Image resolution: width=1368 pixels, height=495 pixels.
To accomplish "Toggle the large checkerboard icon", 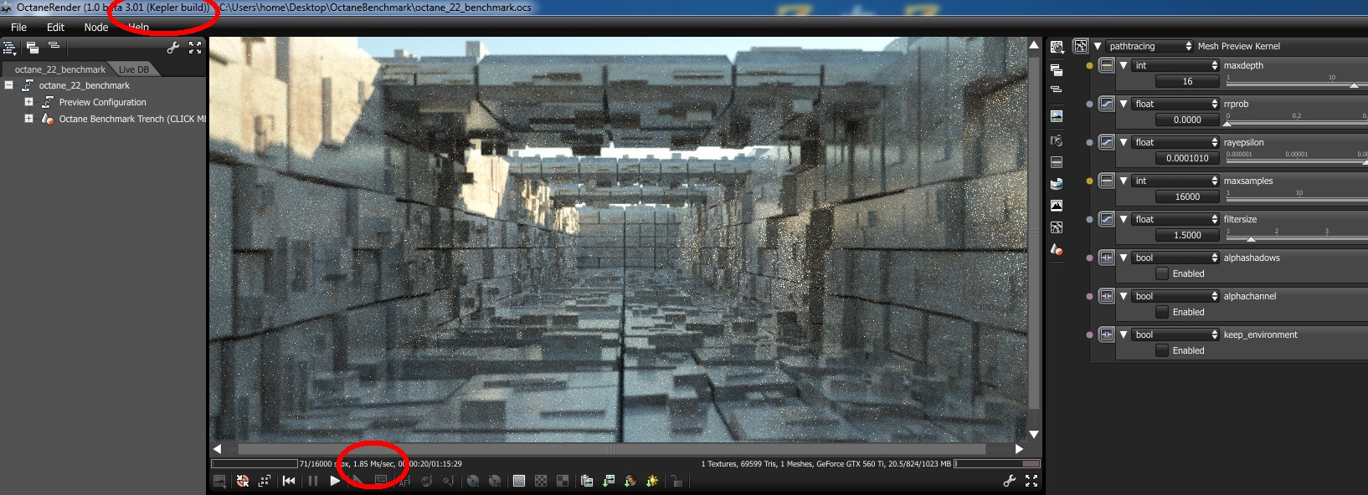I will tap(563, 481).
